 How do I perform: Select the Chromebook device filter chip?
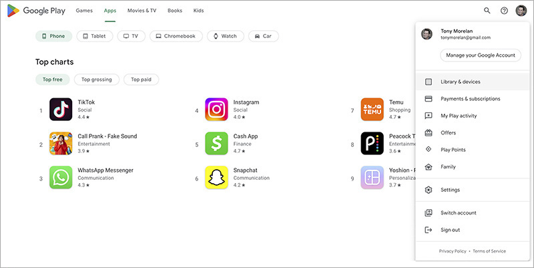(x=176, y=36)
